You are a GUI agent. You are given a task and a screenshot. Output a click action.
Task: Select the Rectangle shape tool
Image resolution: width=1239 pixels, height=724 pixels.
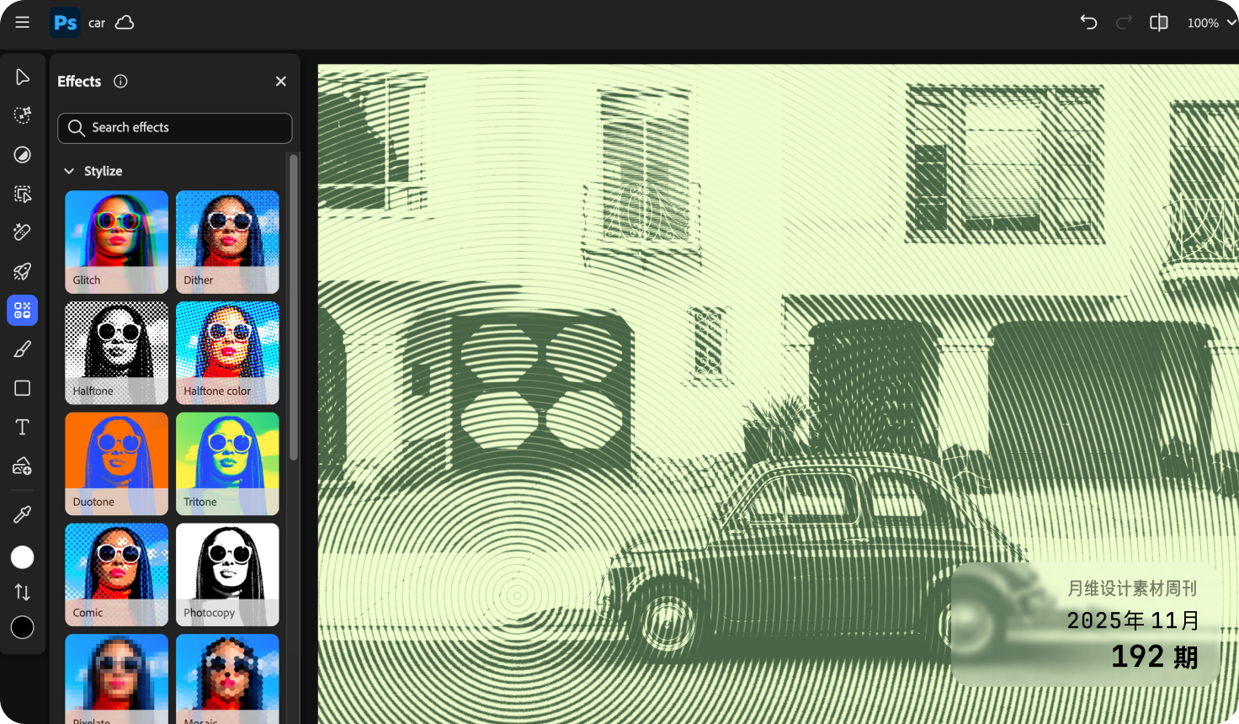[23, 388]
